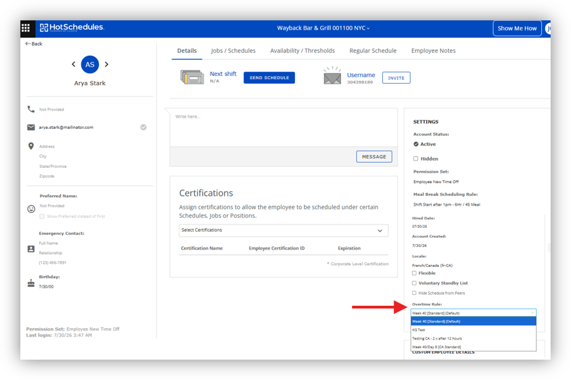Image resolution: width=571 pixels, height=380 pixels.
Task: Click the email verified checkmark icon
Action: (143, 127)
